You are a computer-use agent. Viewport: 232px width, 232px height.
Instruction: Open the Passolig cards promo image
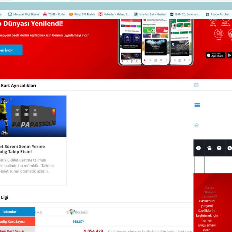tap(33, 116)
